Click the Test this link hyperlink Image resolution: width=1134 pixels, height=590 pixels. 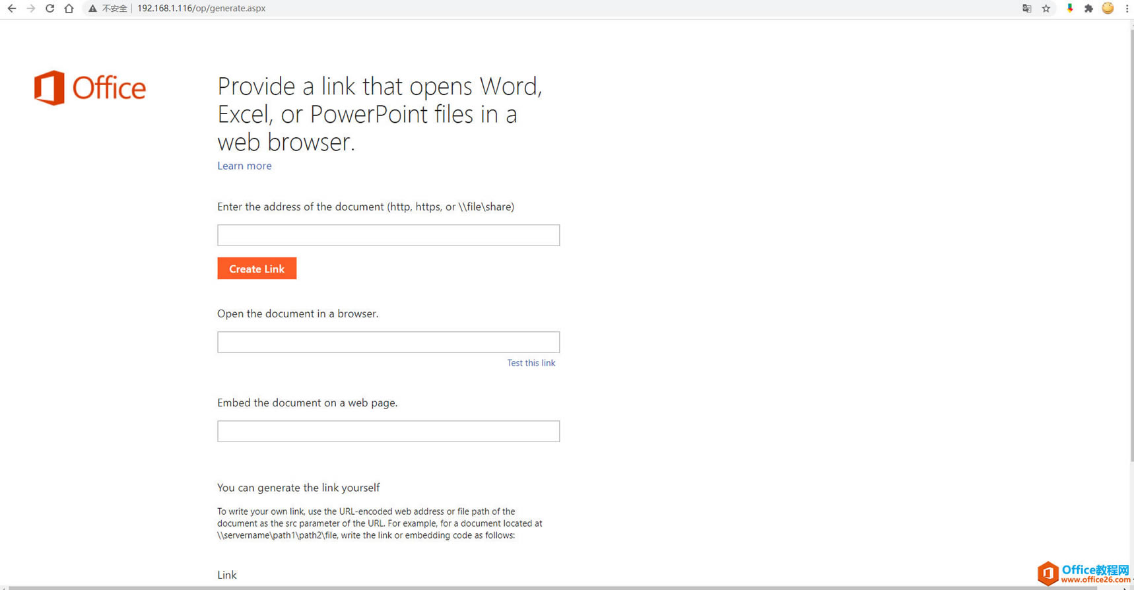coord(531,363)
